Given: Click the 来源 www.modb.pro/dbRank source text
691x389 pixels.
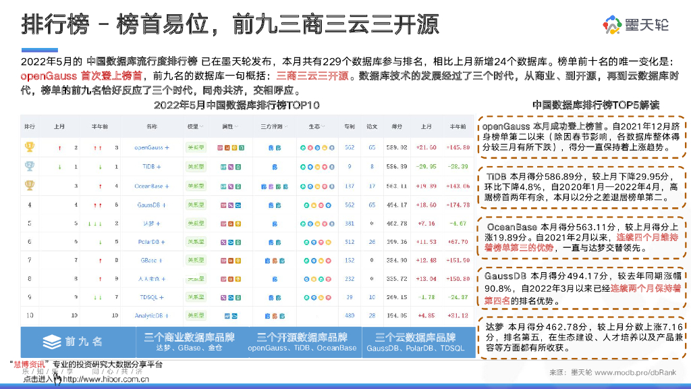Looking at the screenshot, I should [x=613, y=373].
